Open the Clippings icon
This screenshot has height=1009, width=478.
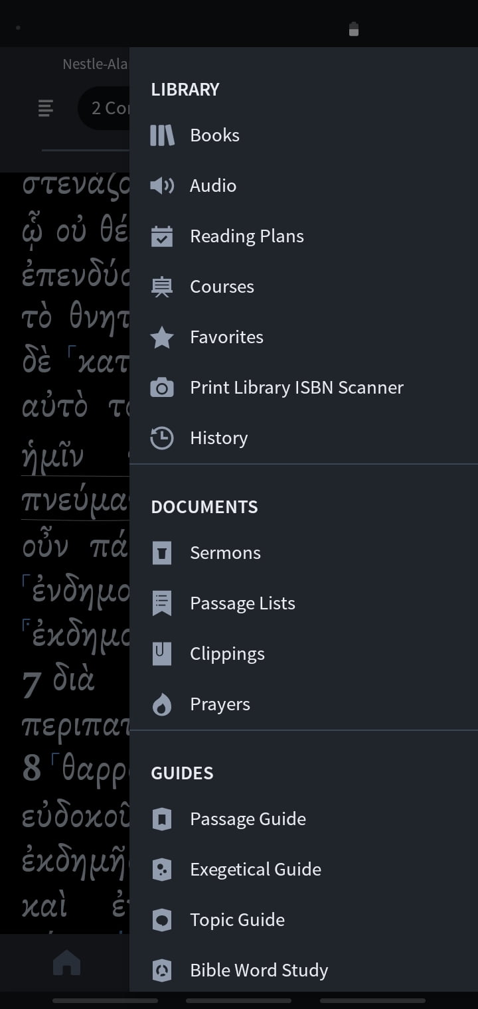[162, 654]
